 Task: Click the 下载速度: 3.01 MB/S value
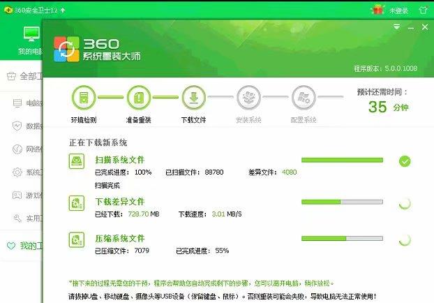pos(210,214)
